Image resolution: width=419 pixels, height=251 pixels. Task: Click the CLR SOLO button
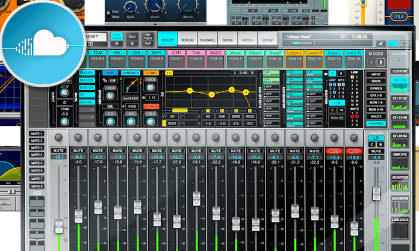coord(117,36)
